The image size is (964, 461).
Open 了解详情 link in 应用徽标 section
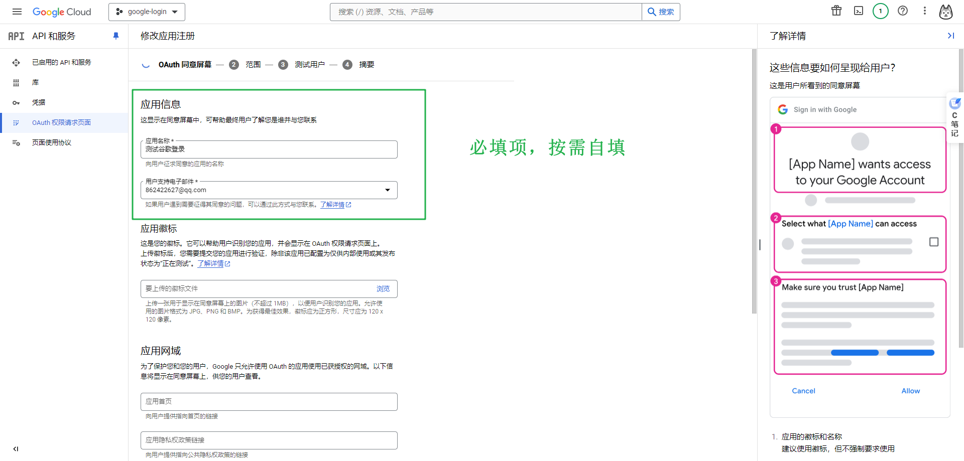point(213,263)
